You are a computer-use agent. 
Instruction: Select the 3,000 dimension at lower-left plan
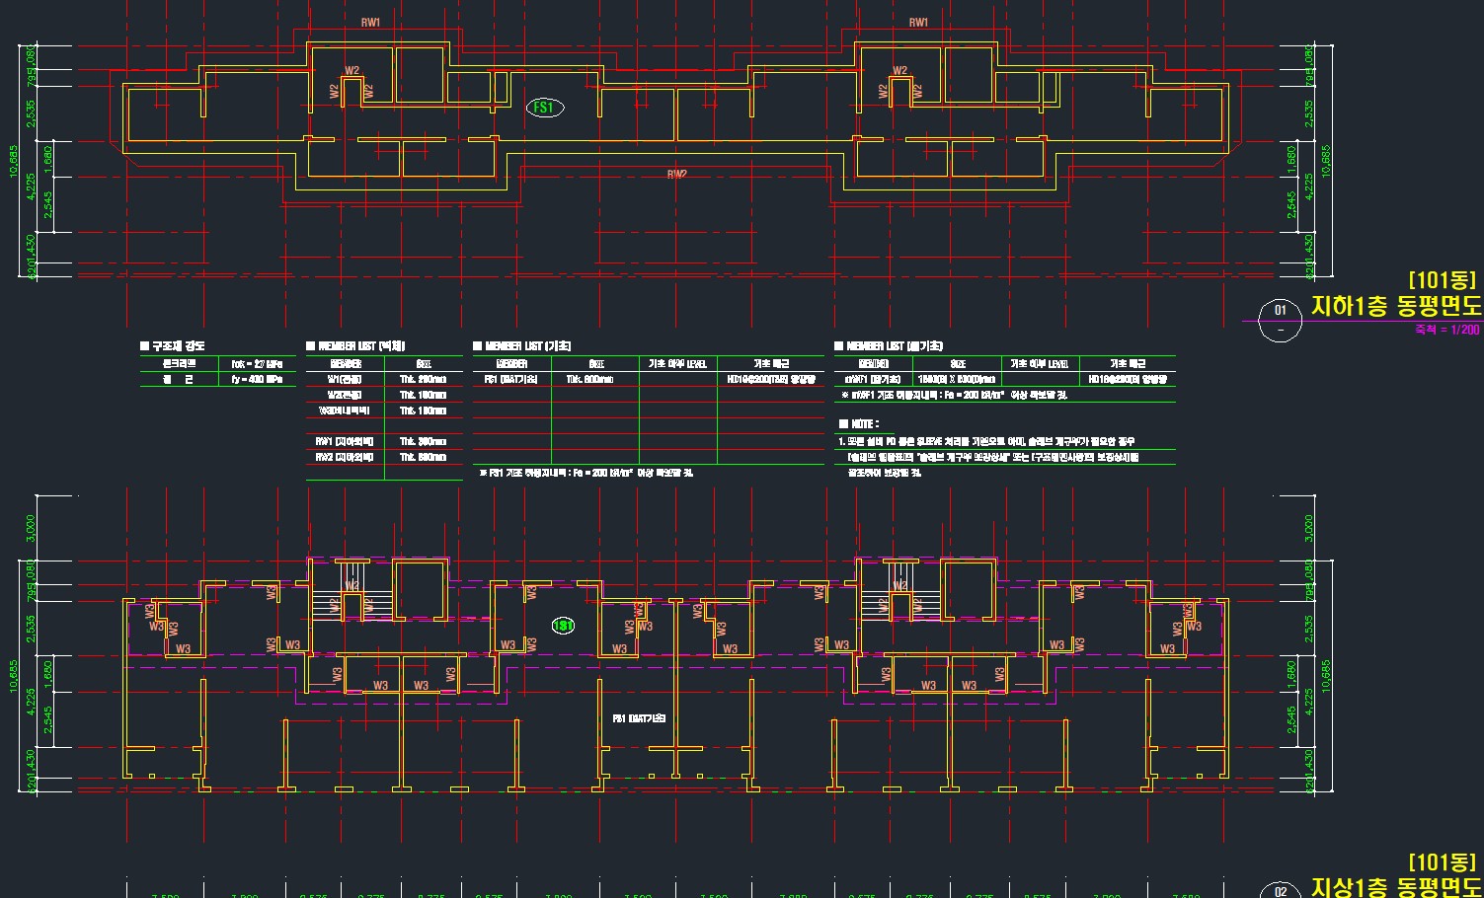31,527
